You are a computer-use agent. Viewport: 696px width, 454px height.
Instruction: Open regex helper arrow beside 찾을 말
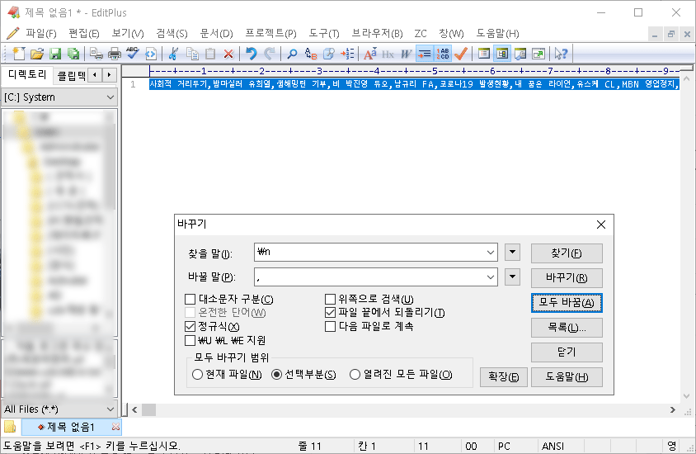[512, 253]
